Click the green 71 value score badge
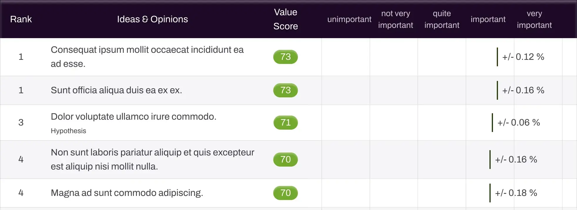 click(285, 123)
